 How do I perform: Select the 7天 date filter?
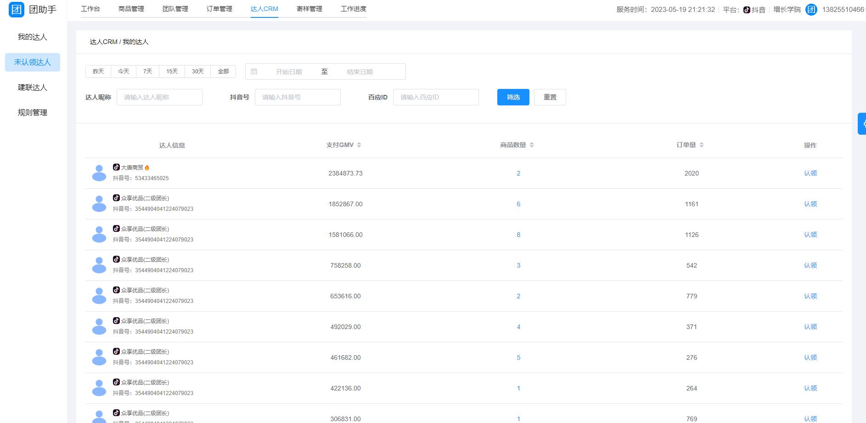pos(147,71)
